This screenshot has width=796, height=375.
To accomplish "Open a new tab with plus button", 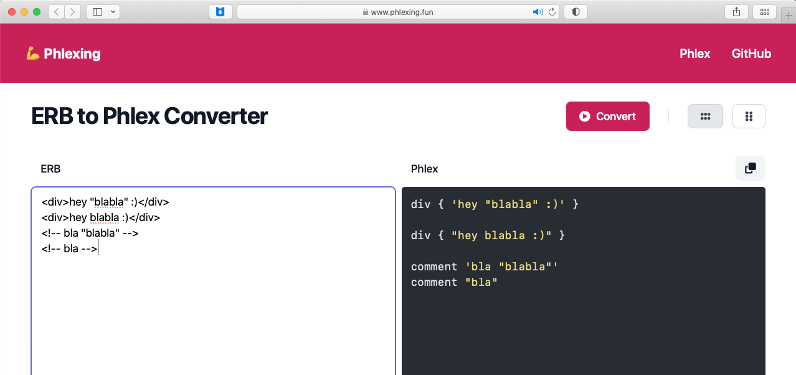I will [789, 15].
